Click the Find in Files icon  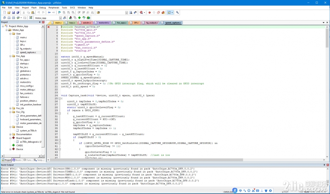[x=131, y=13]
